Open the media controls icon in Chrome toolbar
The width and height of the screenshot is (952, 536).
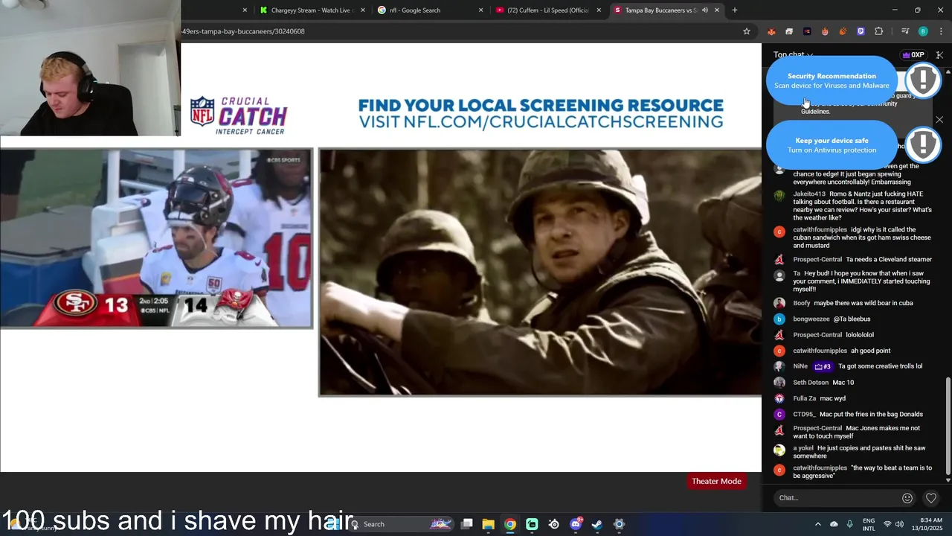point(905,31)
